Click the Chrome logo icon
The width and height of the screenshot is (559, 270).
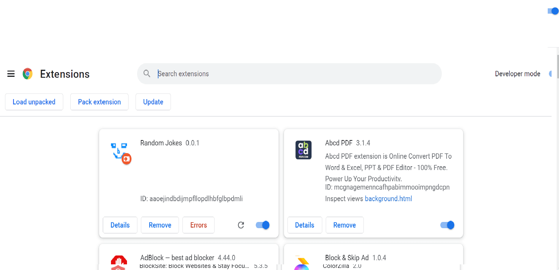[x=28, y=74]
